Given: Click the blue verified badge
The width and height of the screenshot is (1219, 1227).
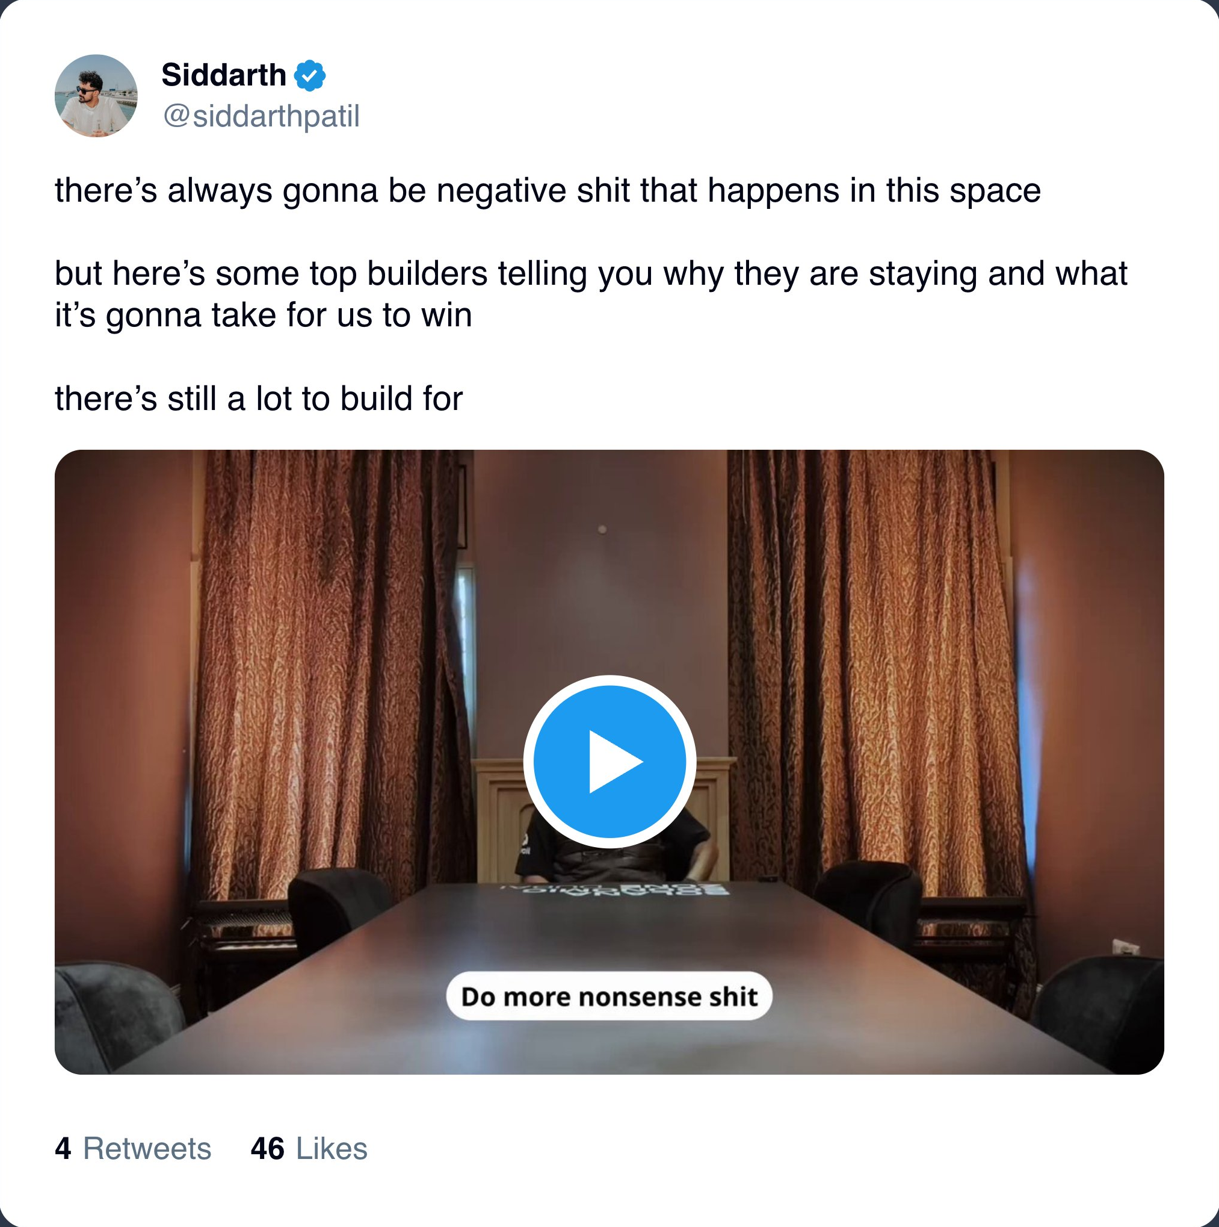Looking at the screenshot, I should point(310,76).
